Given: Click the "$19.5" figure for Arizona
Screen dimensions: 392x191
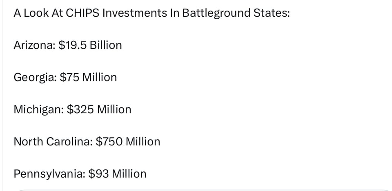Looking at the screenshot, I should (72, 45).
